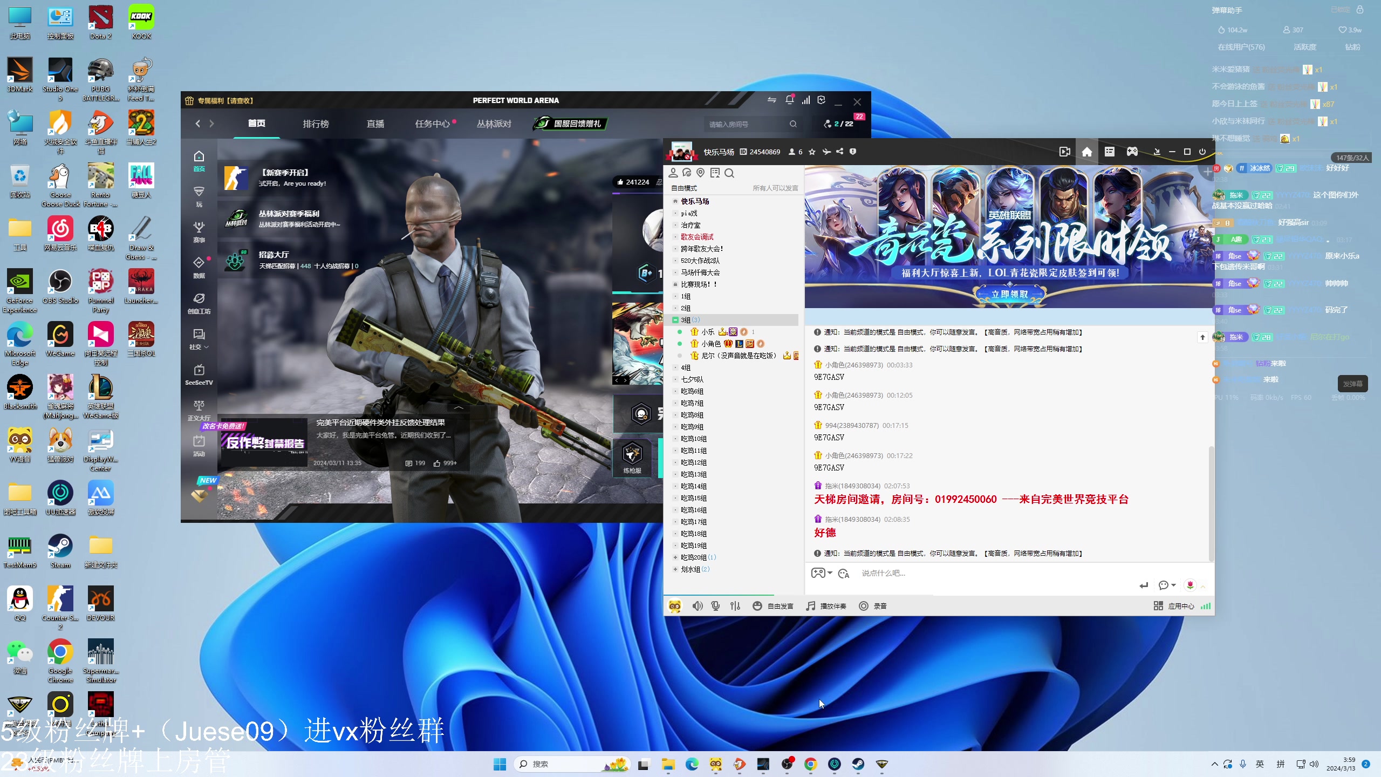Toggle 自由发言 speaking mode
This screenshot has width=1381, height=777.
773,606
